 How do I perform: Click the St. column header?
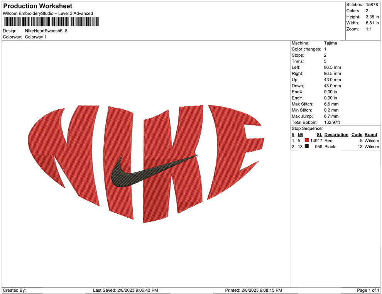[319, 134]
